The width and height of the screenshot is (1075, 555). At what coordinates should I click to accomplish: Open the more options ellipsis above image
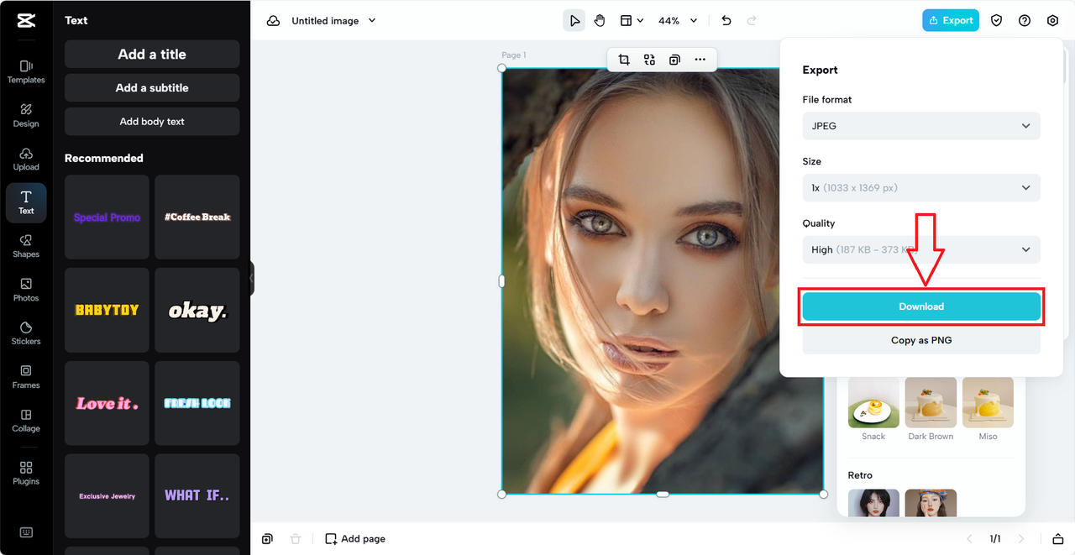(x=700, y=60)
